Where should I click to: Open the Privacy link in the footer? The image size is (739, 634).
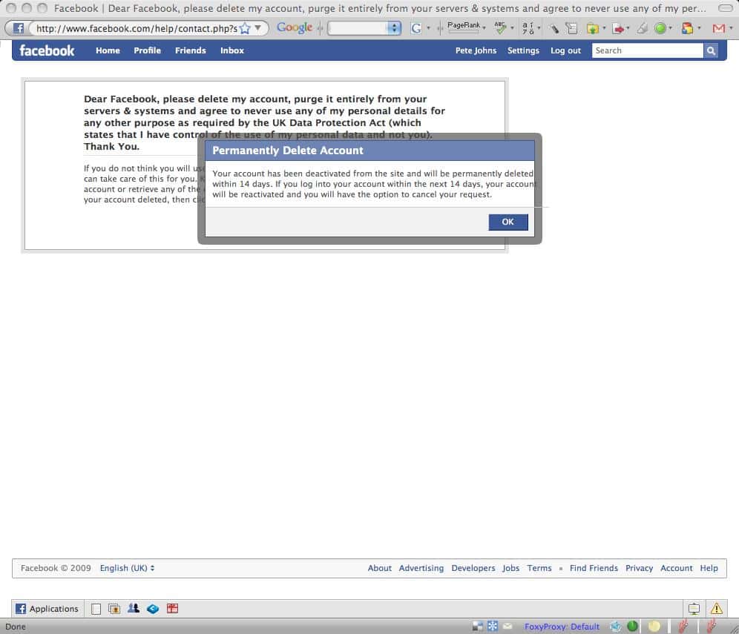[639, 568]
